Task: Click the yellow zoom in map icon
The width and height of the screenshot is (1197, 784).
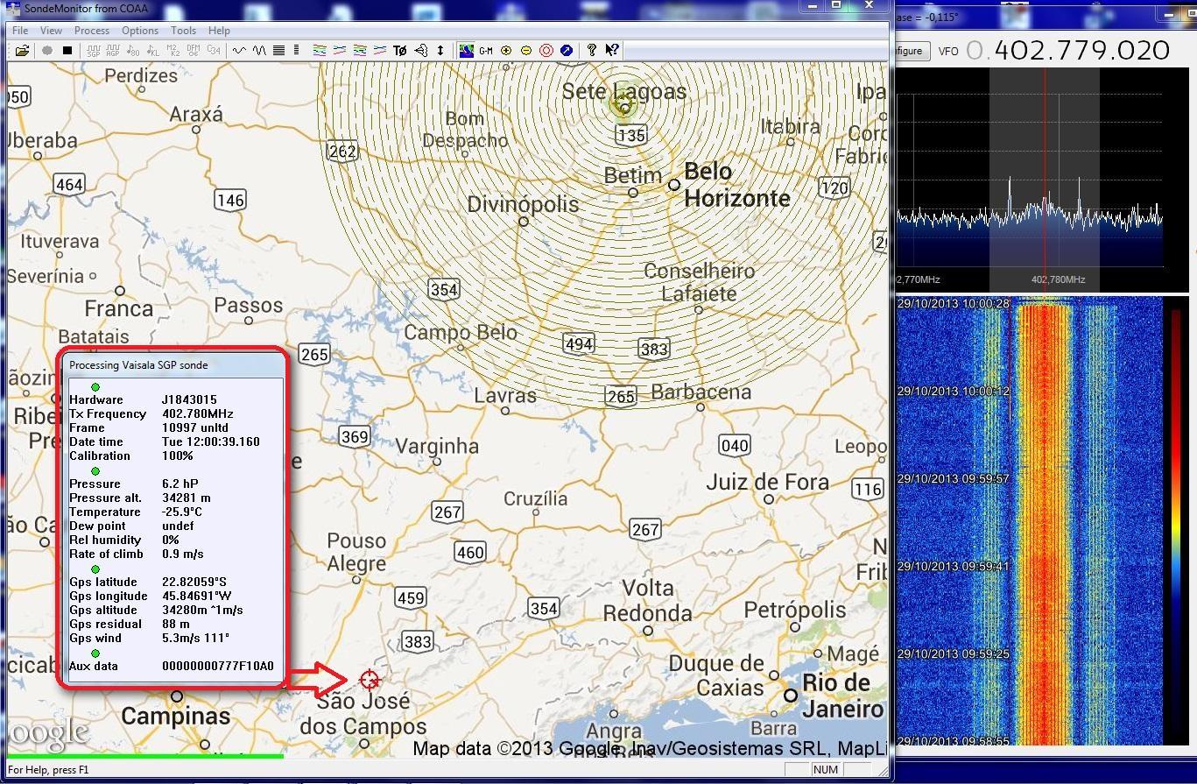Action: [x=506, y=51]
